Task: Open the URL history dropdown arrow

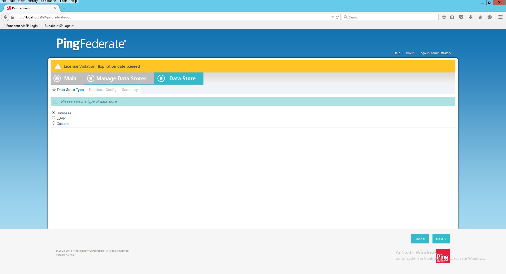Action: click(333, 17)
